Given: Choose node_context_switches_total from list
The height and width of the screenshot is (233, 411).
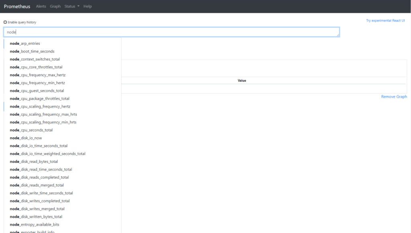Looking at the screenshot, I should coord(63,59).
